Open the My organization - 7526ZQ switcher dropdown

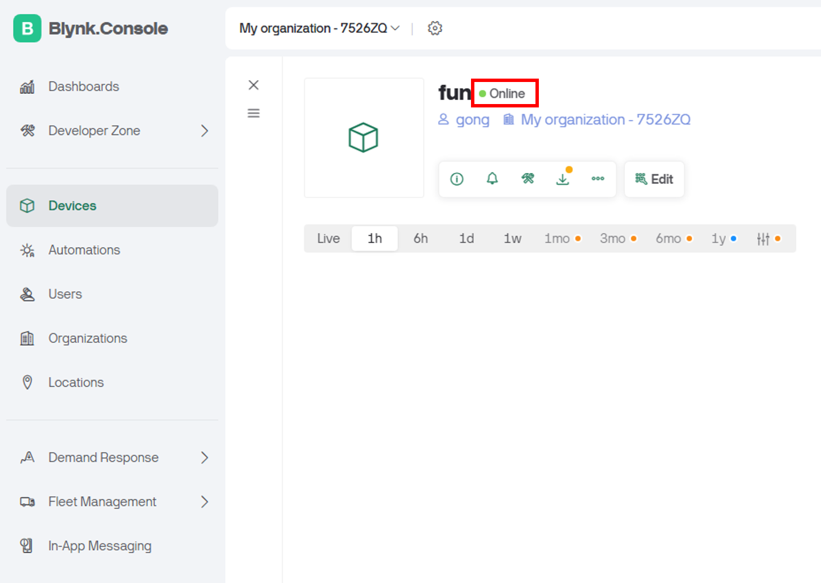pos(319,28)
